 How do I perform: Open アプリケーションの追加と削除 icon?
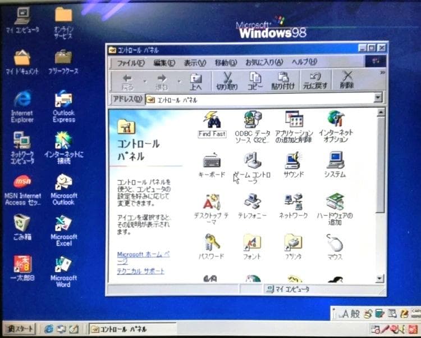point(294,127)
